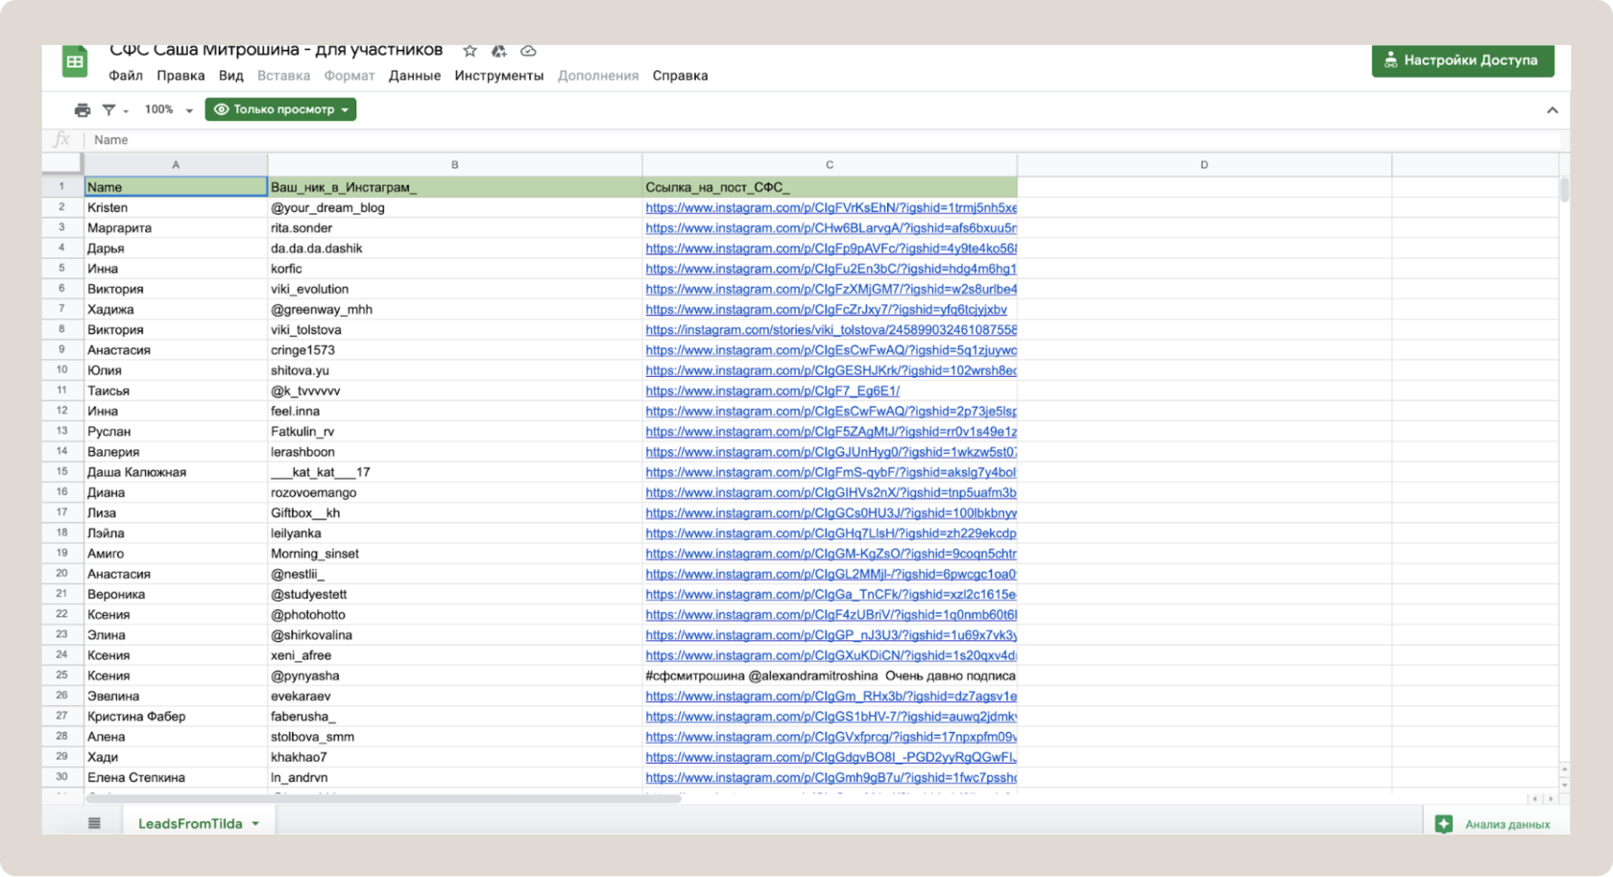Click the horizontal scrollbar thumb
Image resolution: width=1613 pixels, height=877 pixels.
point(384,798)
